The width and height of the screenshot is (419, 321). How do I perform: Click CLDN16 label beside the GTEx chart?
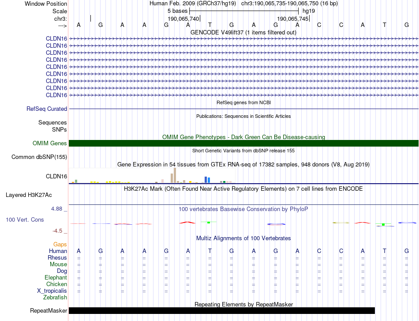click(x=56, y=176)
